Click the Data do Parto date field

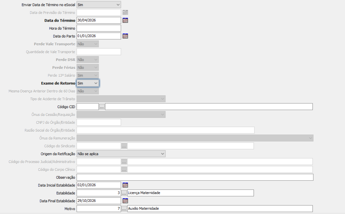pos(98,36)
